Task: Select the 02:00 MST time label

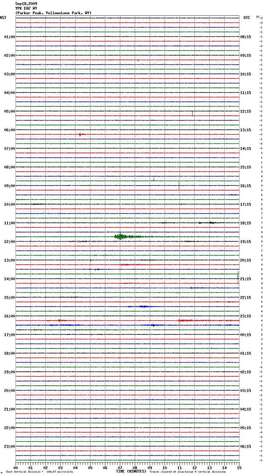Action: pyautogui.click(x=10, y=56)
